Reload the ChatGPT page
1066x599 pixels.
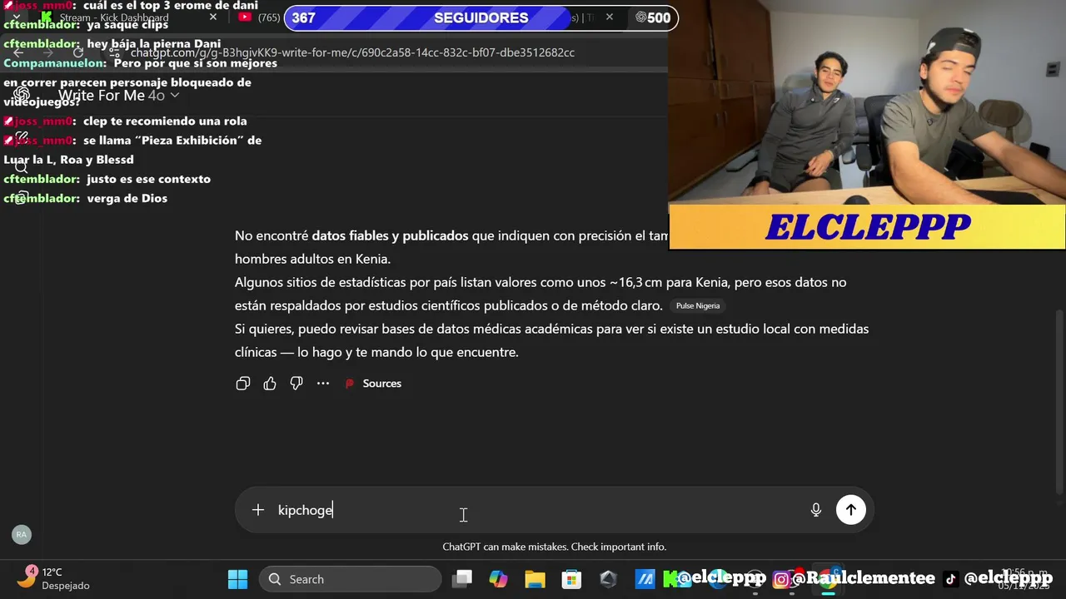coord(78,52)
